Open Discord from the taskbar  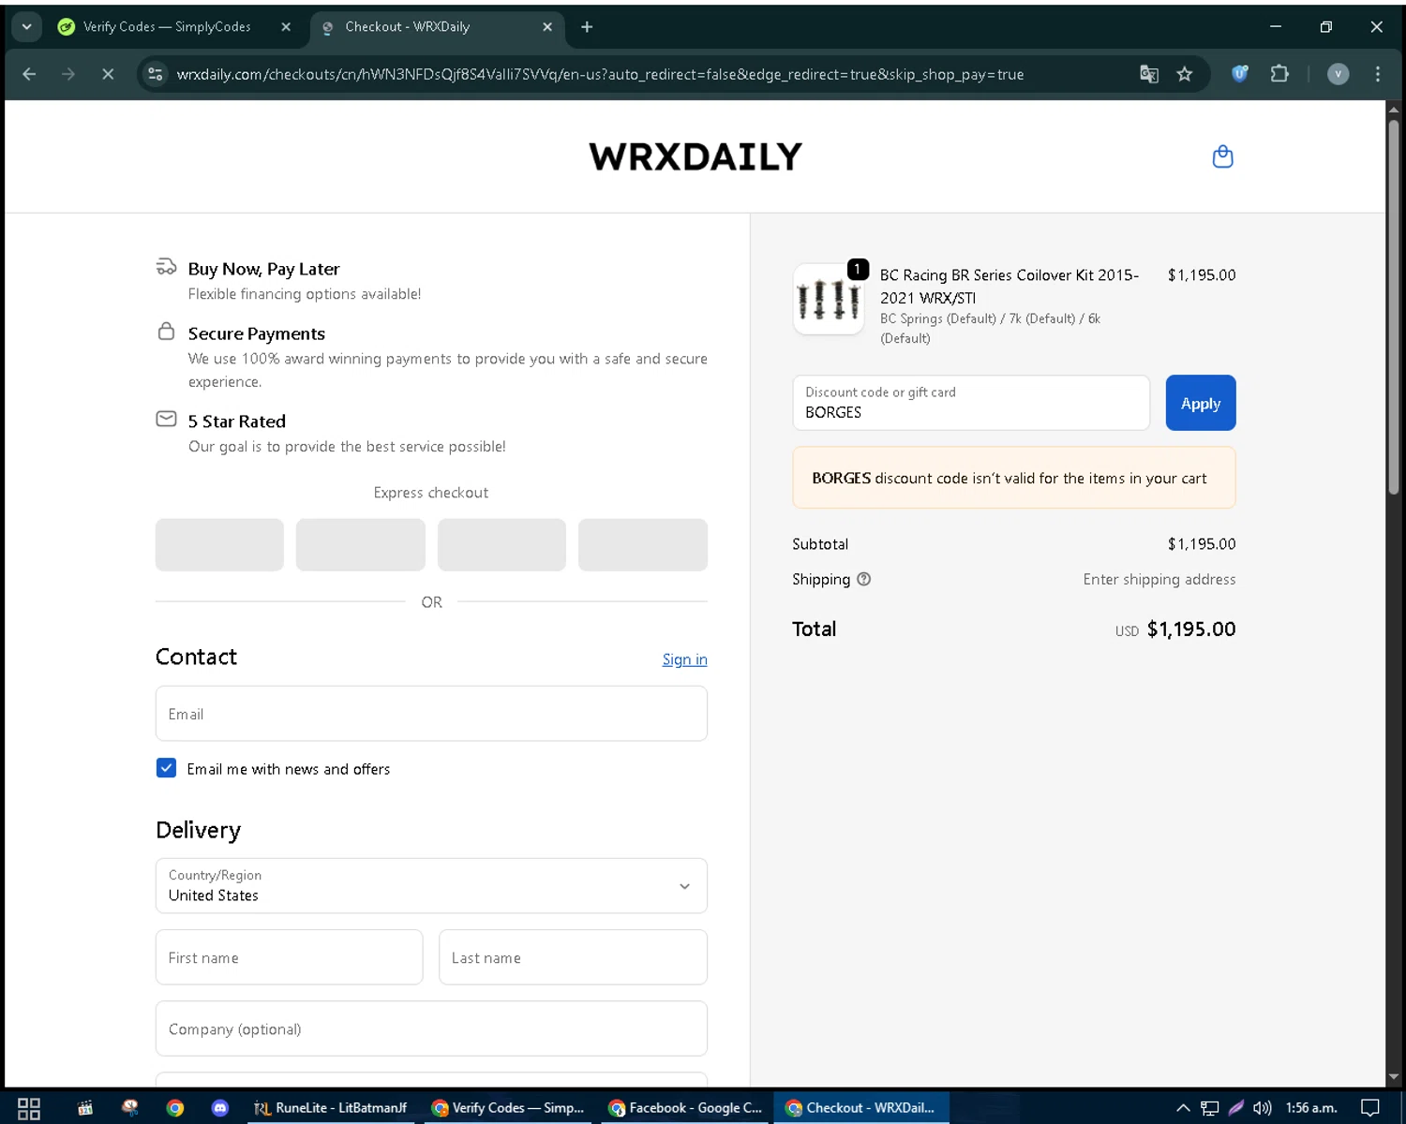(x=220, y=1108)
